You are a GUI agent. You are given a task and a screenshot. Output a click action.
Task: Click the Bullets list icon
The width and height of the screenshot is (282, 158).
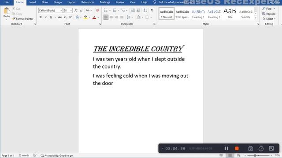[x=106, y=11]
